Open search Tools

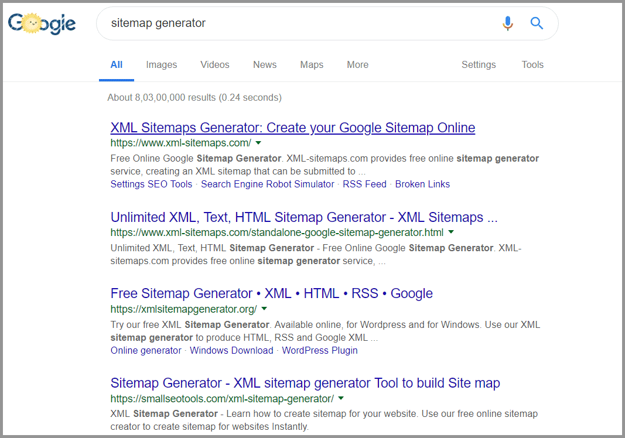pyautogui.click(x=532, y=64)
